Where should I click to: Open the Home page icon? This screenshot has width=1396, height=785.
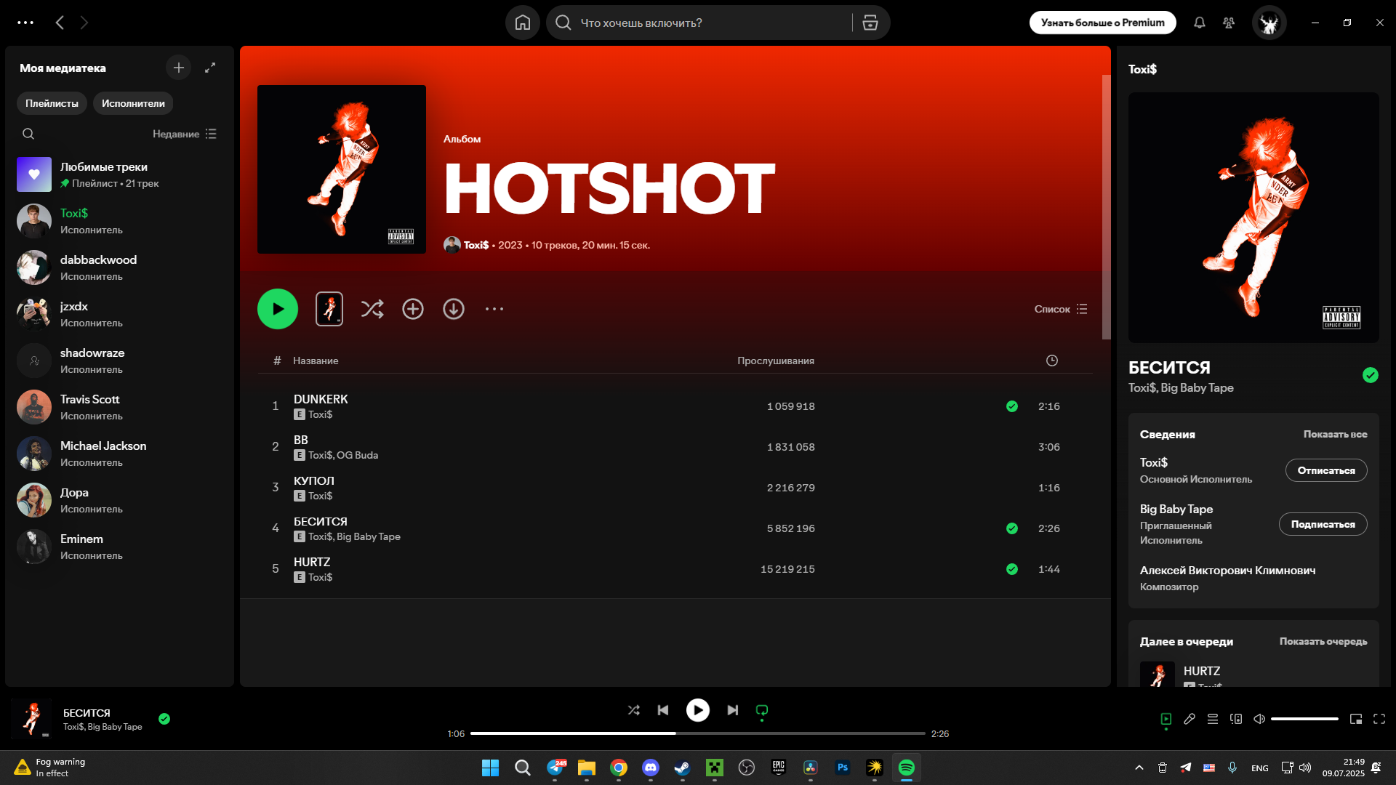tap(522, 23)
